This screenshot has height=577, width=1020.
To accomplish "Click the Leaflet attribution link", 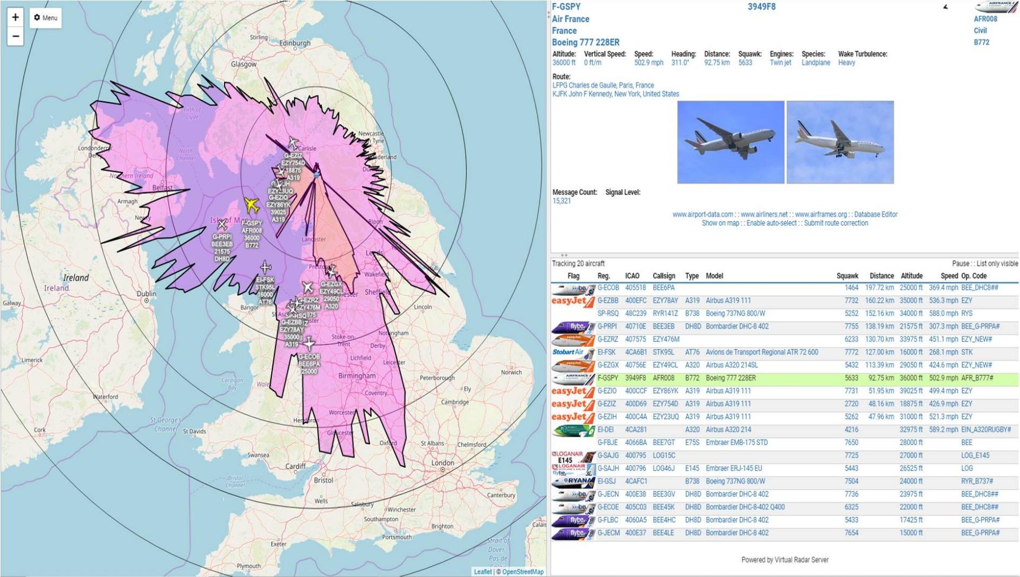I will point(482,572).
